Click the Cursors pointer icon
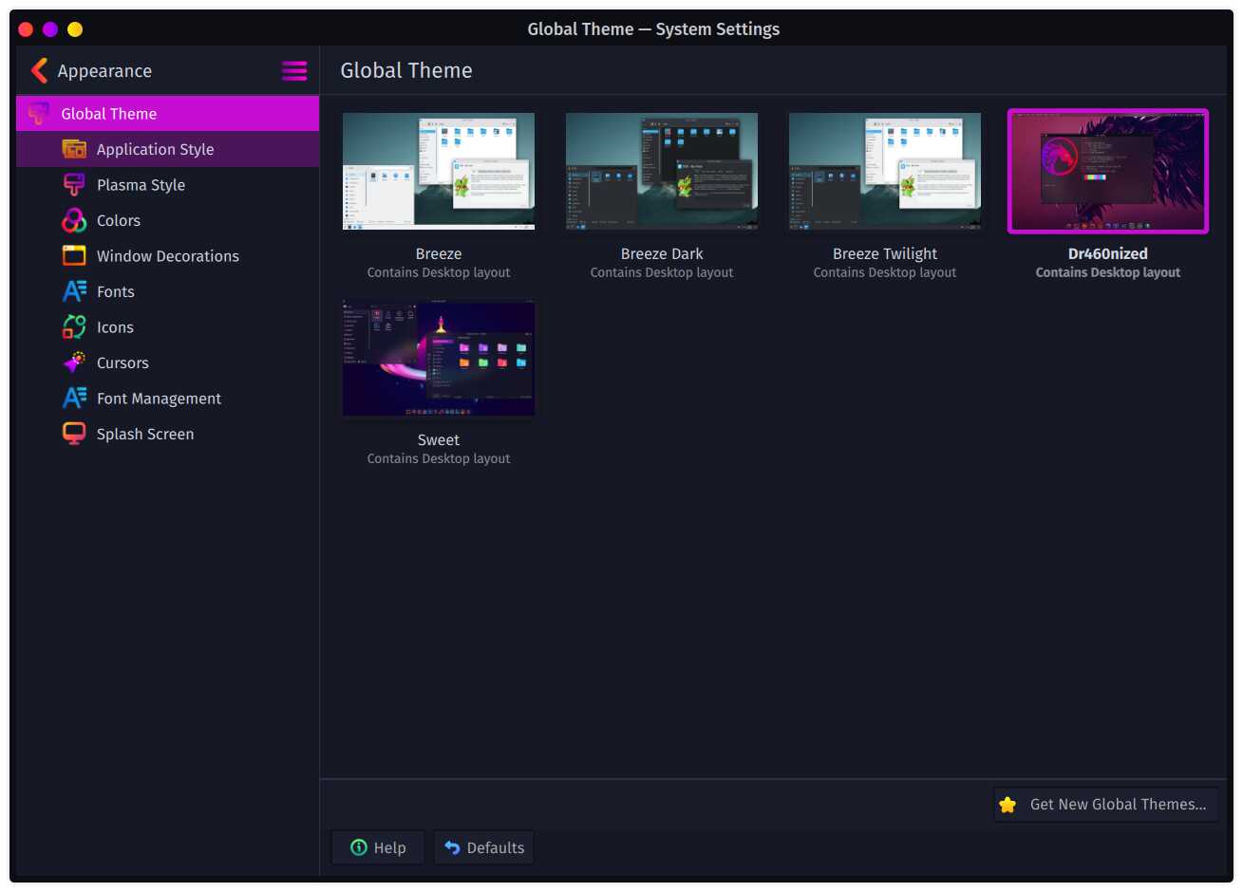Viewport: 1243px width, 892px height. 74,362
